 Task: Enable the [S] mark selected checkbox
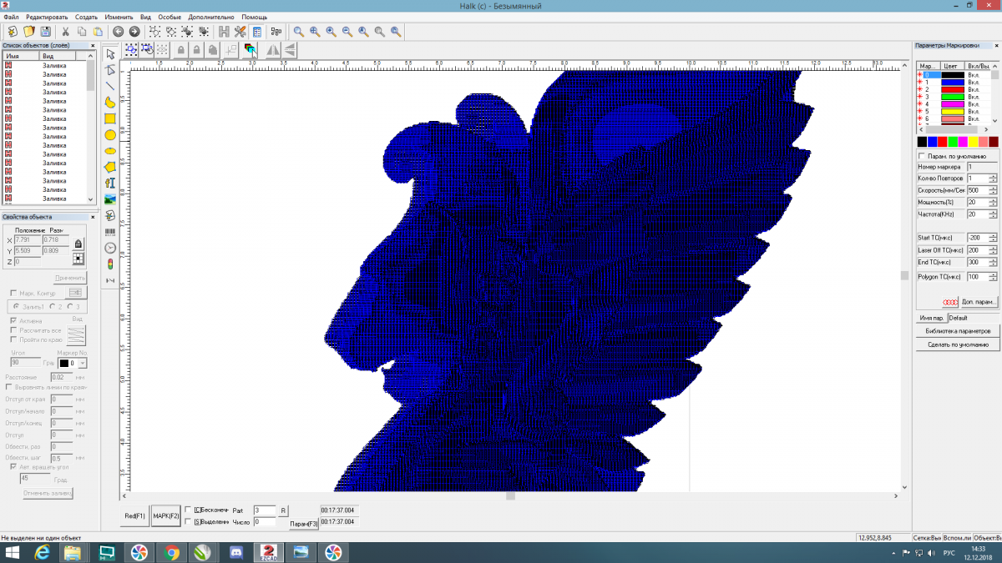pyautogui.click(x=188, y=521)
